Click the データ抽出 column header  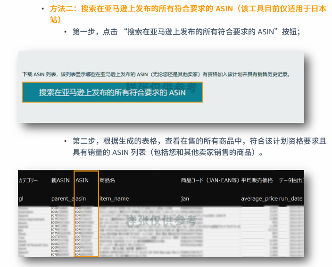click(291, 180)
